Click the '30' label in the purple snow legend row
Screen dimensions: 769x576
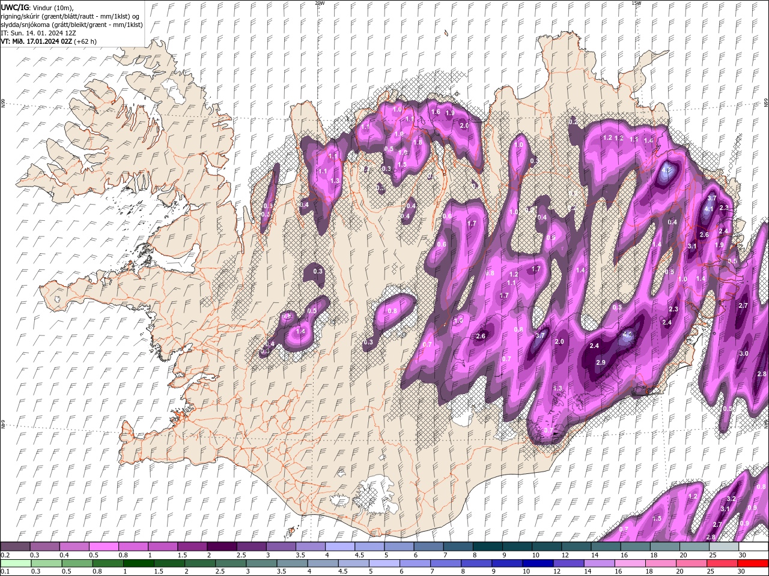point(741,555)
